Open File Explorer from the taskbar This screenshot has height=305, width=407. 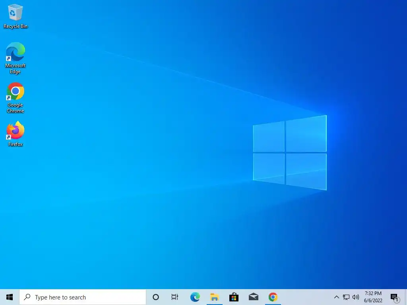214,297
